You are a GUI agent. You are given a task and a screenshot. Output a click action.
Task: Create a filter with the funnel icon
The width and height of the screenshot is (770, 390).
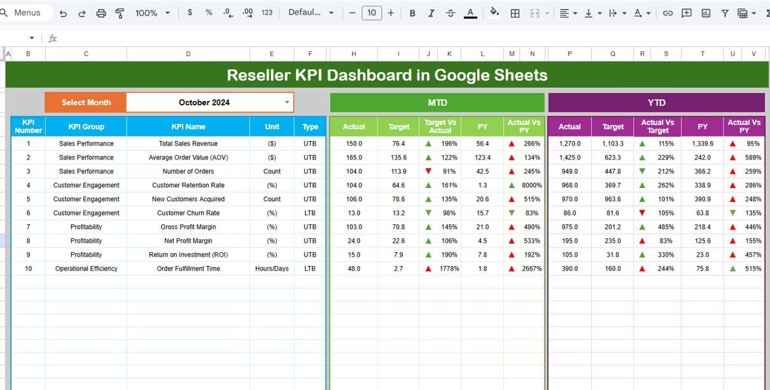[725, 13]
